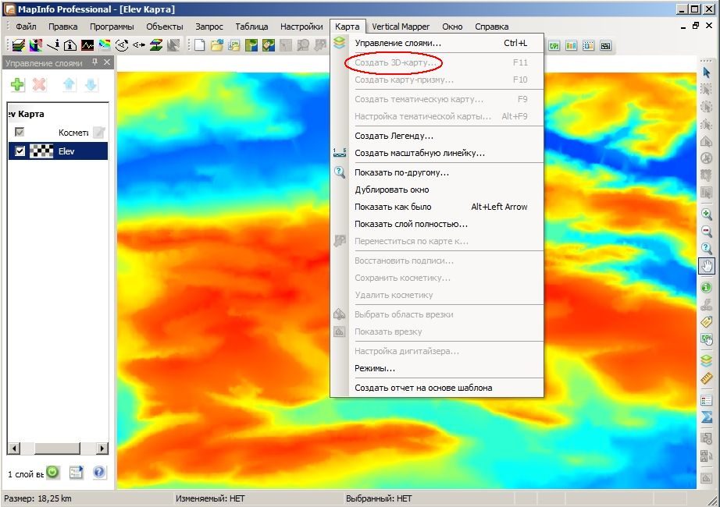Image resolution: width=720 pixels, height=507 pixels.
Task: Click the red X Remove Layer icon
Action: click(40, 84)
